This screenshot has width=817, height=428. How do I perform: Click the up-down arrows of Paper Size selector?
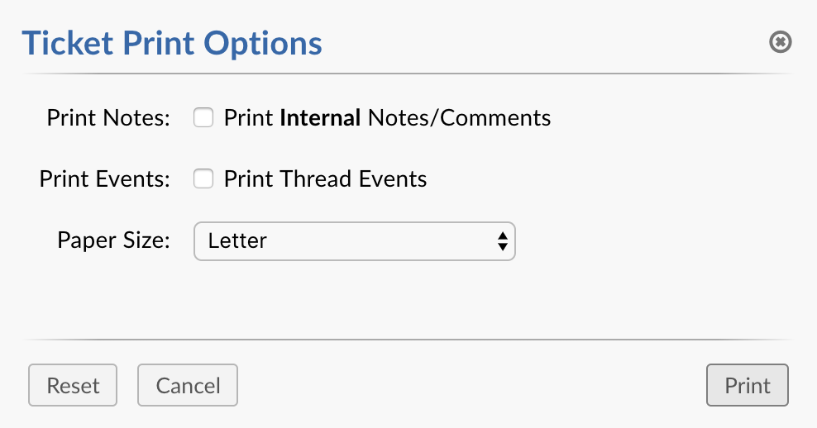pos(502,241)
